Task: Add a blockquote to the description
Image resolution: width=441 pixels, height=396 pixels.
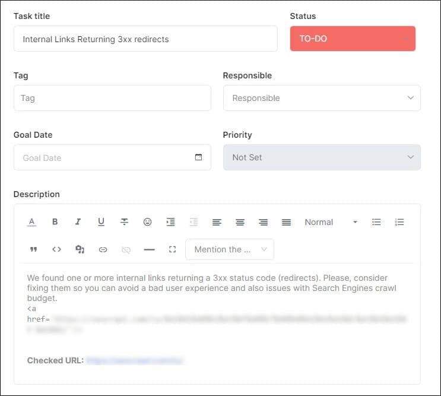Action: (x=33, y=249)
